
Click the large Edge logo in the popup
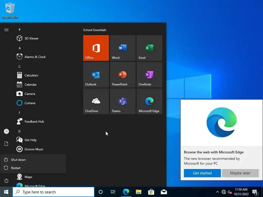click(x=222, y=122)
